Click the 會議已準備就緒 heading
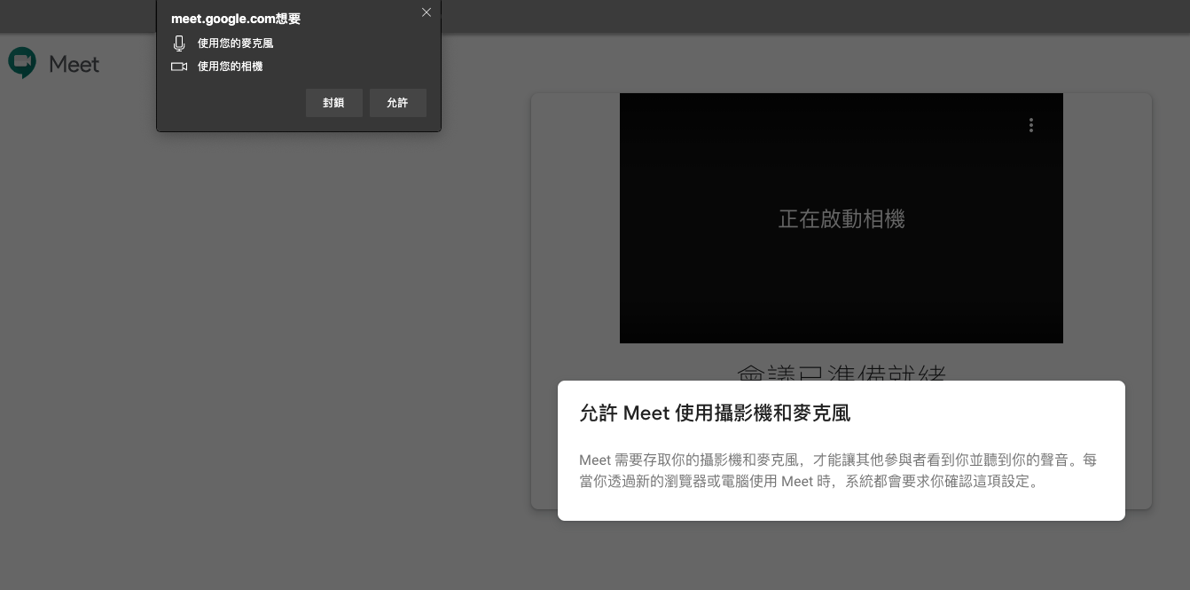 (842, 373)
